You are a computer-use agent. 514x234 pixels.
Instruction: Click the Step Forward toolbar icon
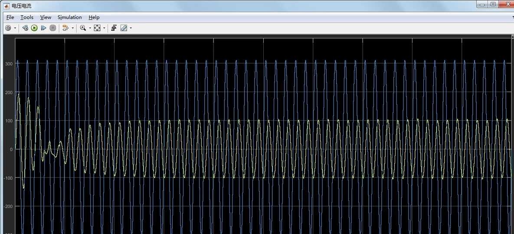(x=43, y=28)
